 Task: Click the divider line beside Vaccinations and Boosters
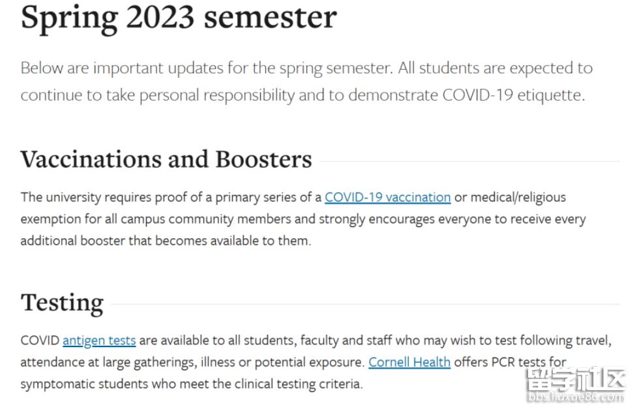470,161
